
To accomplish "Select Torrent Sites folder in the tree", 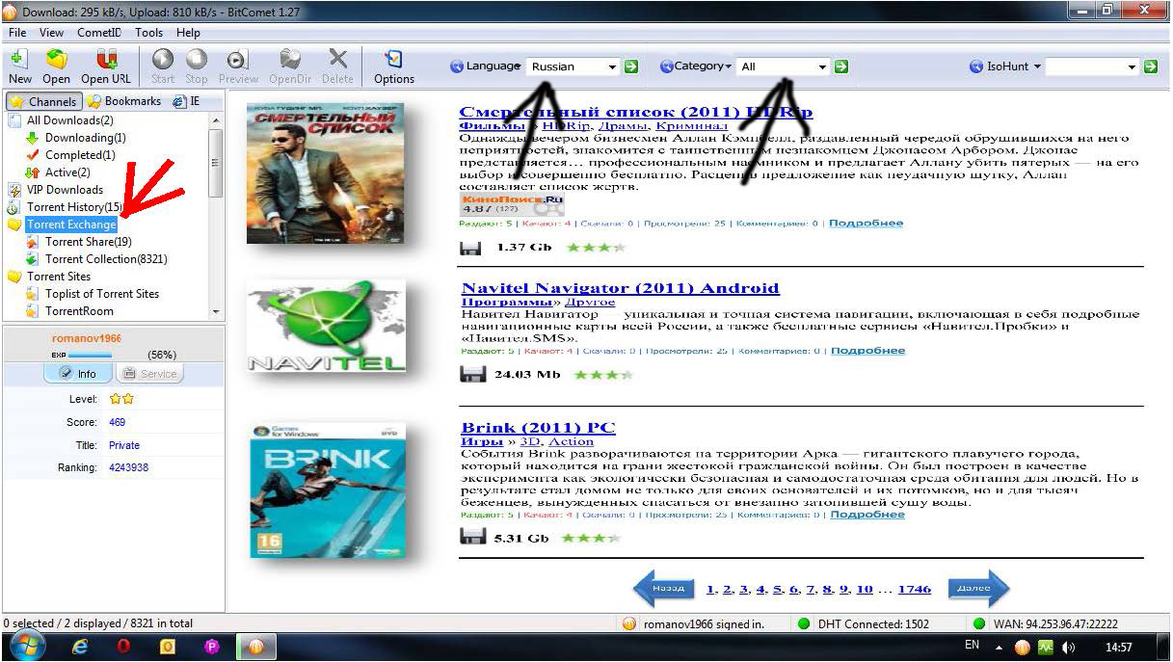I will pyautogui.click(x=59, y=277).
